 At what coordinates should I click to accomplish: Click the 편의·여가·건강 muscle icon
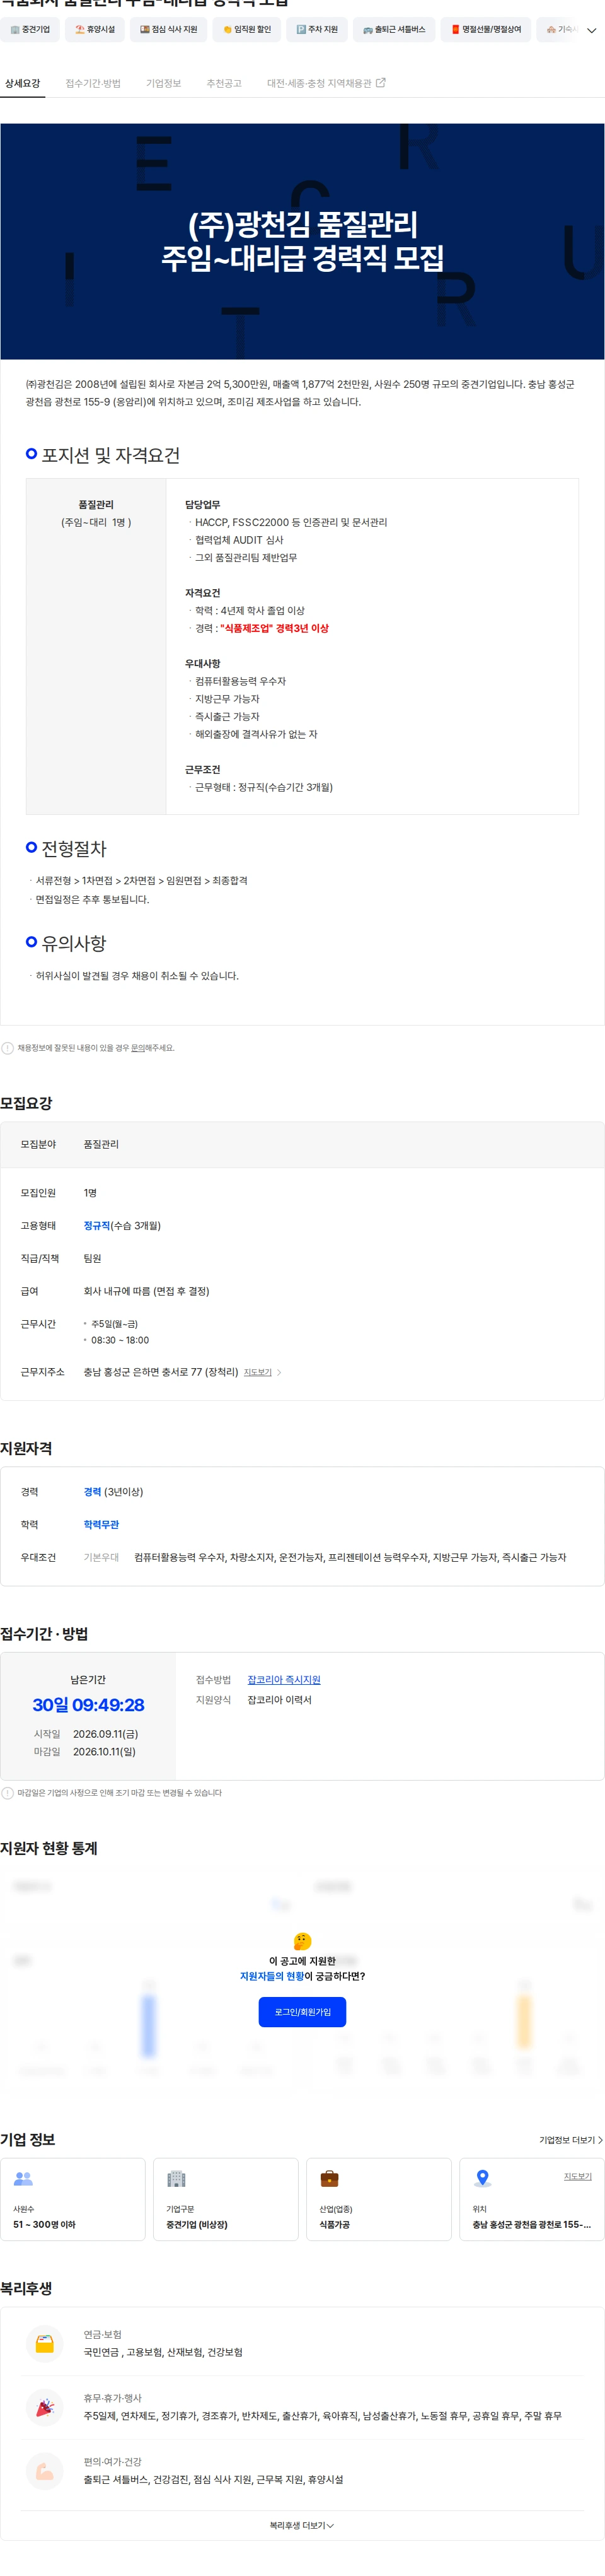point(44,2471)
